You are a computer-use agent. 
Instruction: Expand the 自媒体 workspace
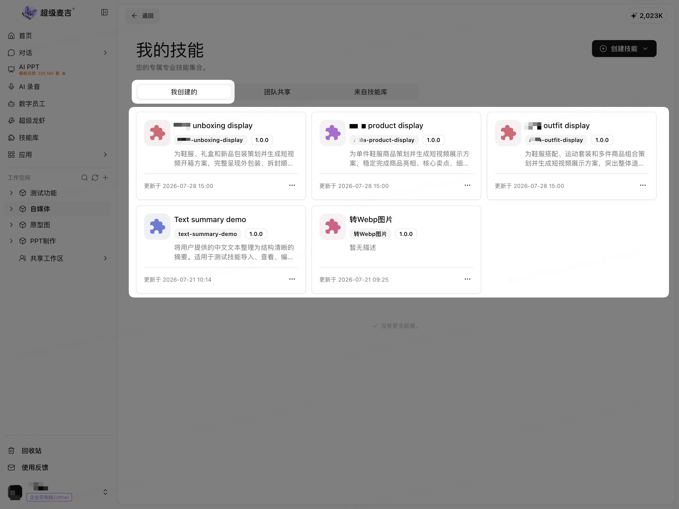[x=11, y=209]
